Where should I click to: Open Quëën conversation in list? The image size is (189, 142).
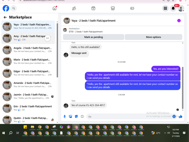[x=28, y=120]
